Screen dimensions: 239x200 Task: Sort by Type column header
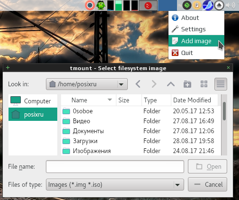tap(156, 100)
